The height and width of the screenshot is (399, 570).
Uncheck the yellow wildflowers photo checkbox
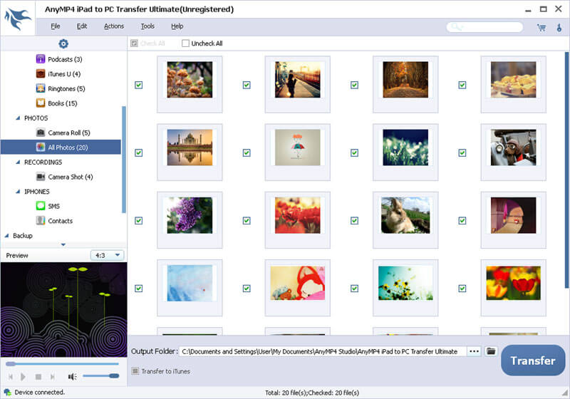tap(354, 288)
